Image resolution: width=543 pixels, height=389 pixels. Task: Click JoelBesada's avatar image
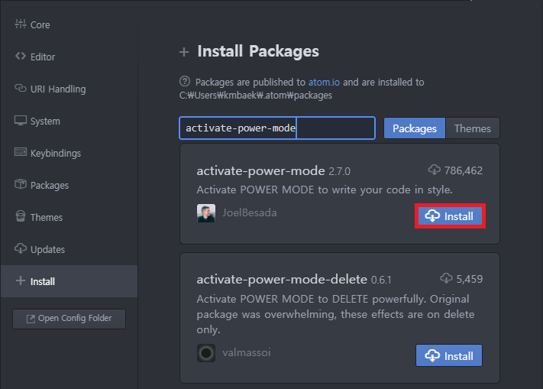206,213
